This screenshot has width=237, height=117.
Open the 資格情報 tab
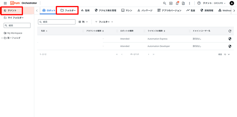[207, 10]
